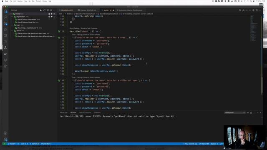The image size is (267, 150).
Task: Select test 'should issue unique ids'
Action: [x=26, y=22]
